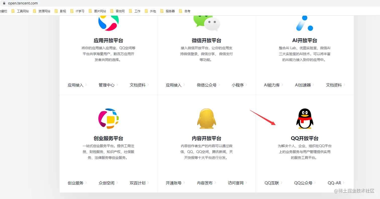This screenshot has height=199, width=380.
Task: Open QQ-AR link
Action: (336, 183)
